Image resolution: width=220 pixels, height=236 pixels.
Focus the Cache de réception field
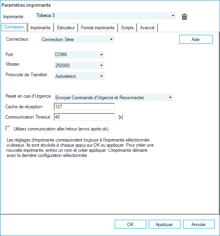pyautogui.click(x=84, y=107)
